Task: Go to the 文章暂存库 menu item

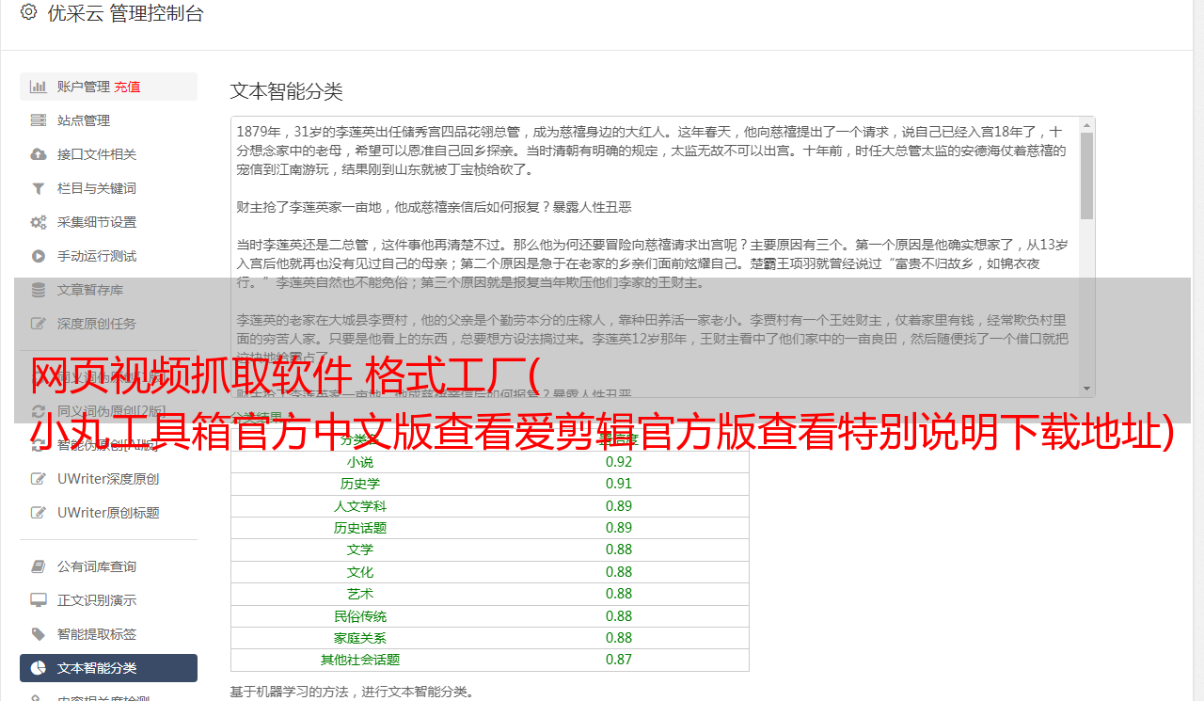Action: click(x=89, y=290)
